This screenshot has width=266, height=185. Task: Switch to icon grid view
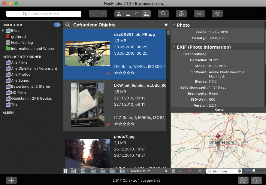click(119, 14)
